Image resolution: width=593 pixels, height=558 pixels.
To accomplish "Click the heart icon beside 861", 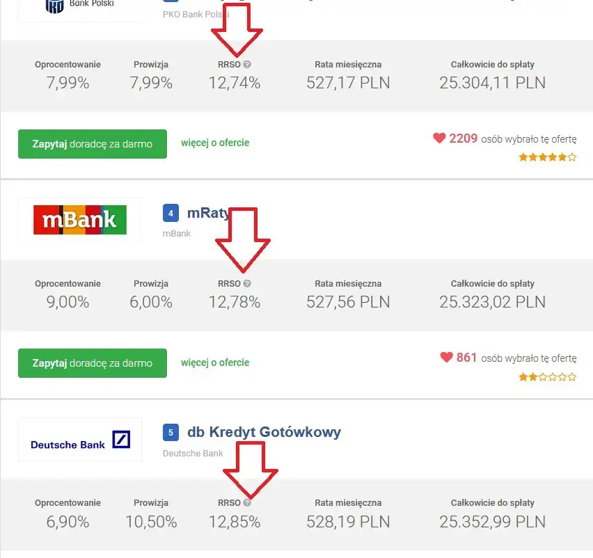I will pyautogui.click(x=446, y=358).
